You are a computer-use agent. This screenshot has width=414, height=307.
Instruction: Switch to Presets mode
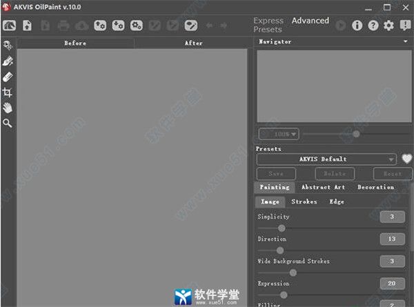tap(268, 29)
